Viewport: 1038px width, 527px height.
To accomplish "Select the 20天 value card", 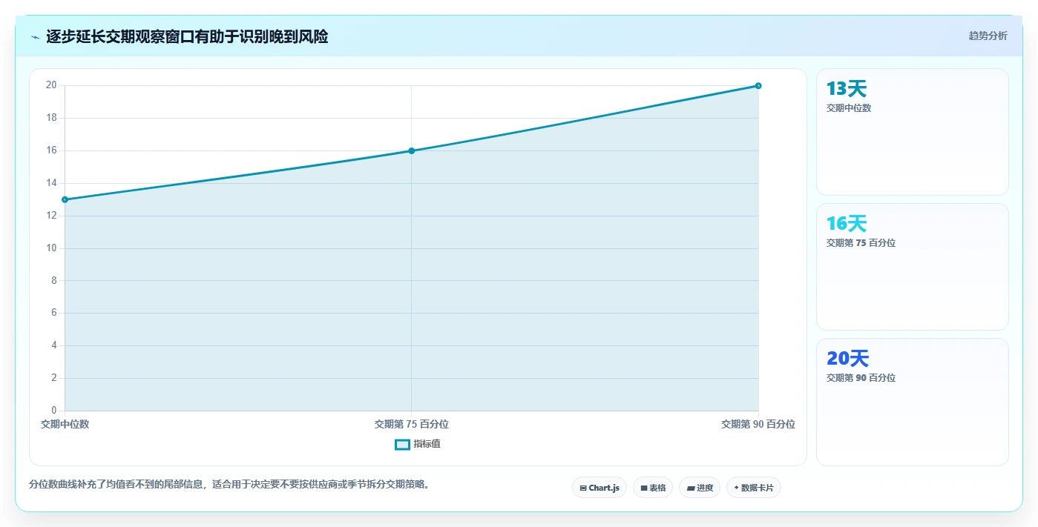I will click(913, 402).
